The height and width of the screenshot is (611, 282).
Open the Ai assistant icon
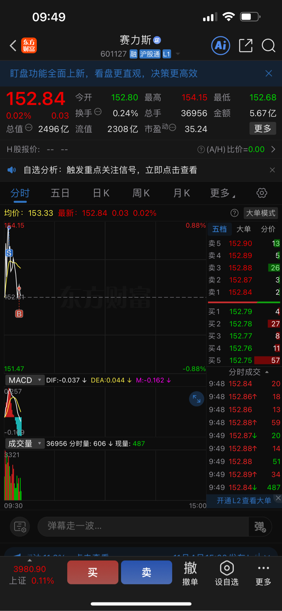pyautogui.click(x=221, y=46)
